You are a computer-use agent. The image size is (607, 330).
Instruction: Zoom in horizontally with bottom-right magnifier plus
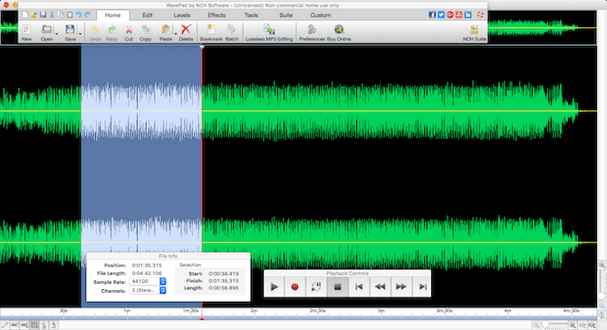coord(573,325)
